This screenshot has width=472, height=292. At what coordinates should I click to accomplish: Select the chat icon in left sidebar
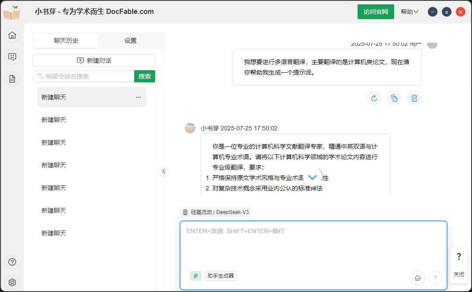click(12, 57)
